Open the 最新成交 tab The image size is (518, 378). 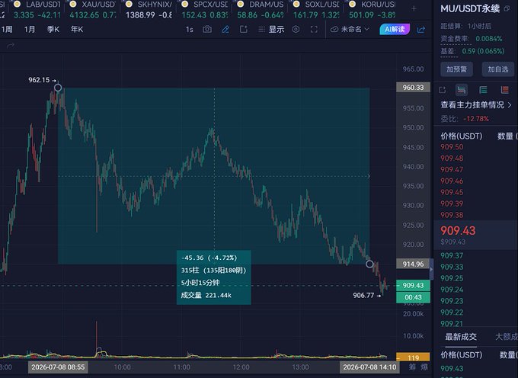[461, 337]
